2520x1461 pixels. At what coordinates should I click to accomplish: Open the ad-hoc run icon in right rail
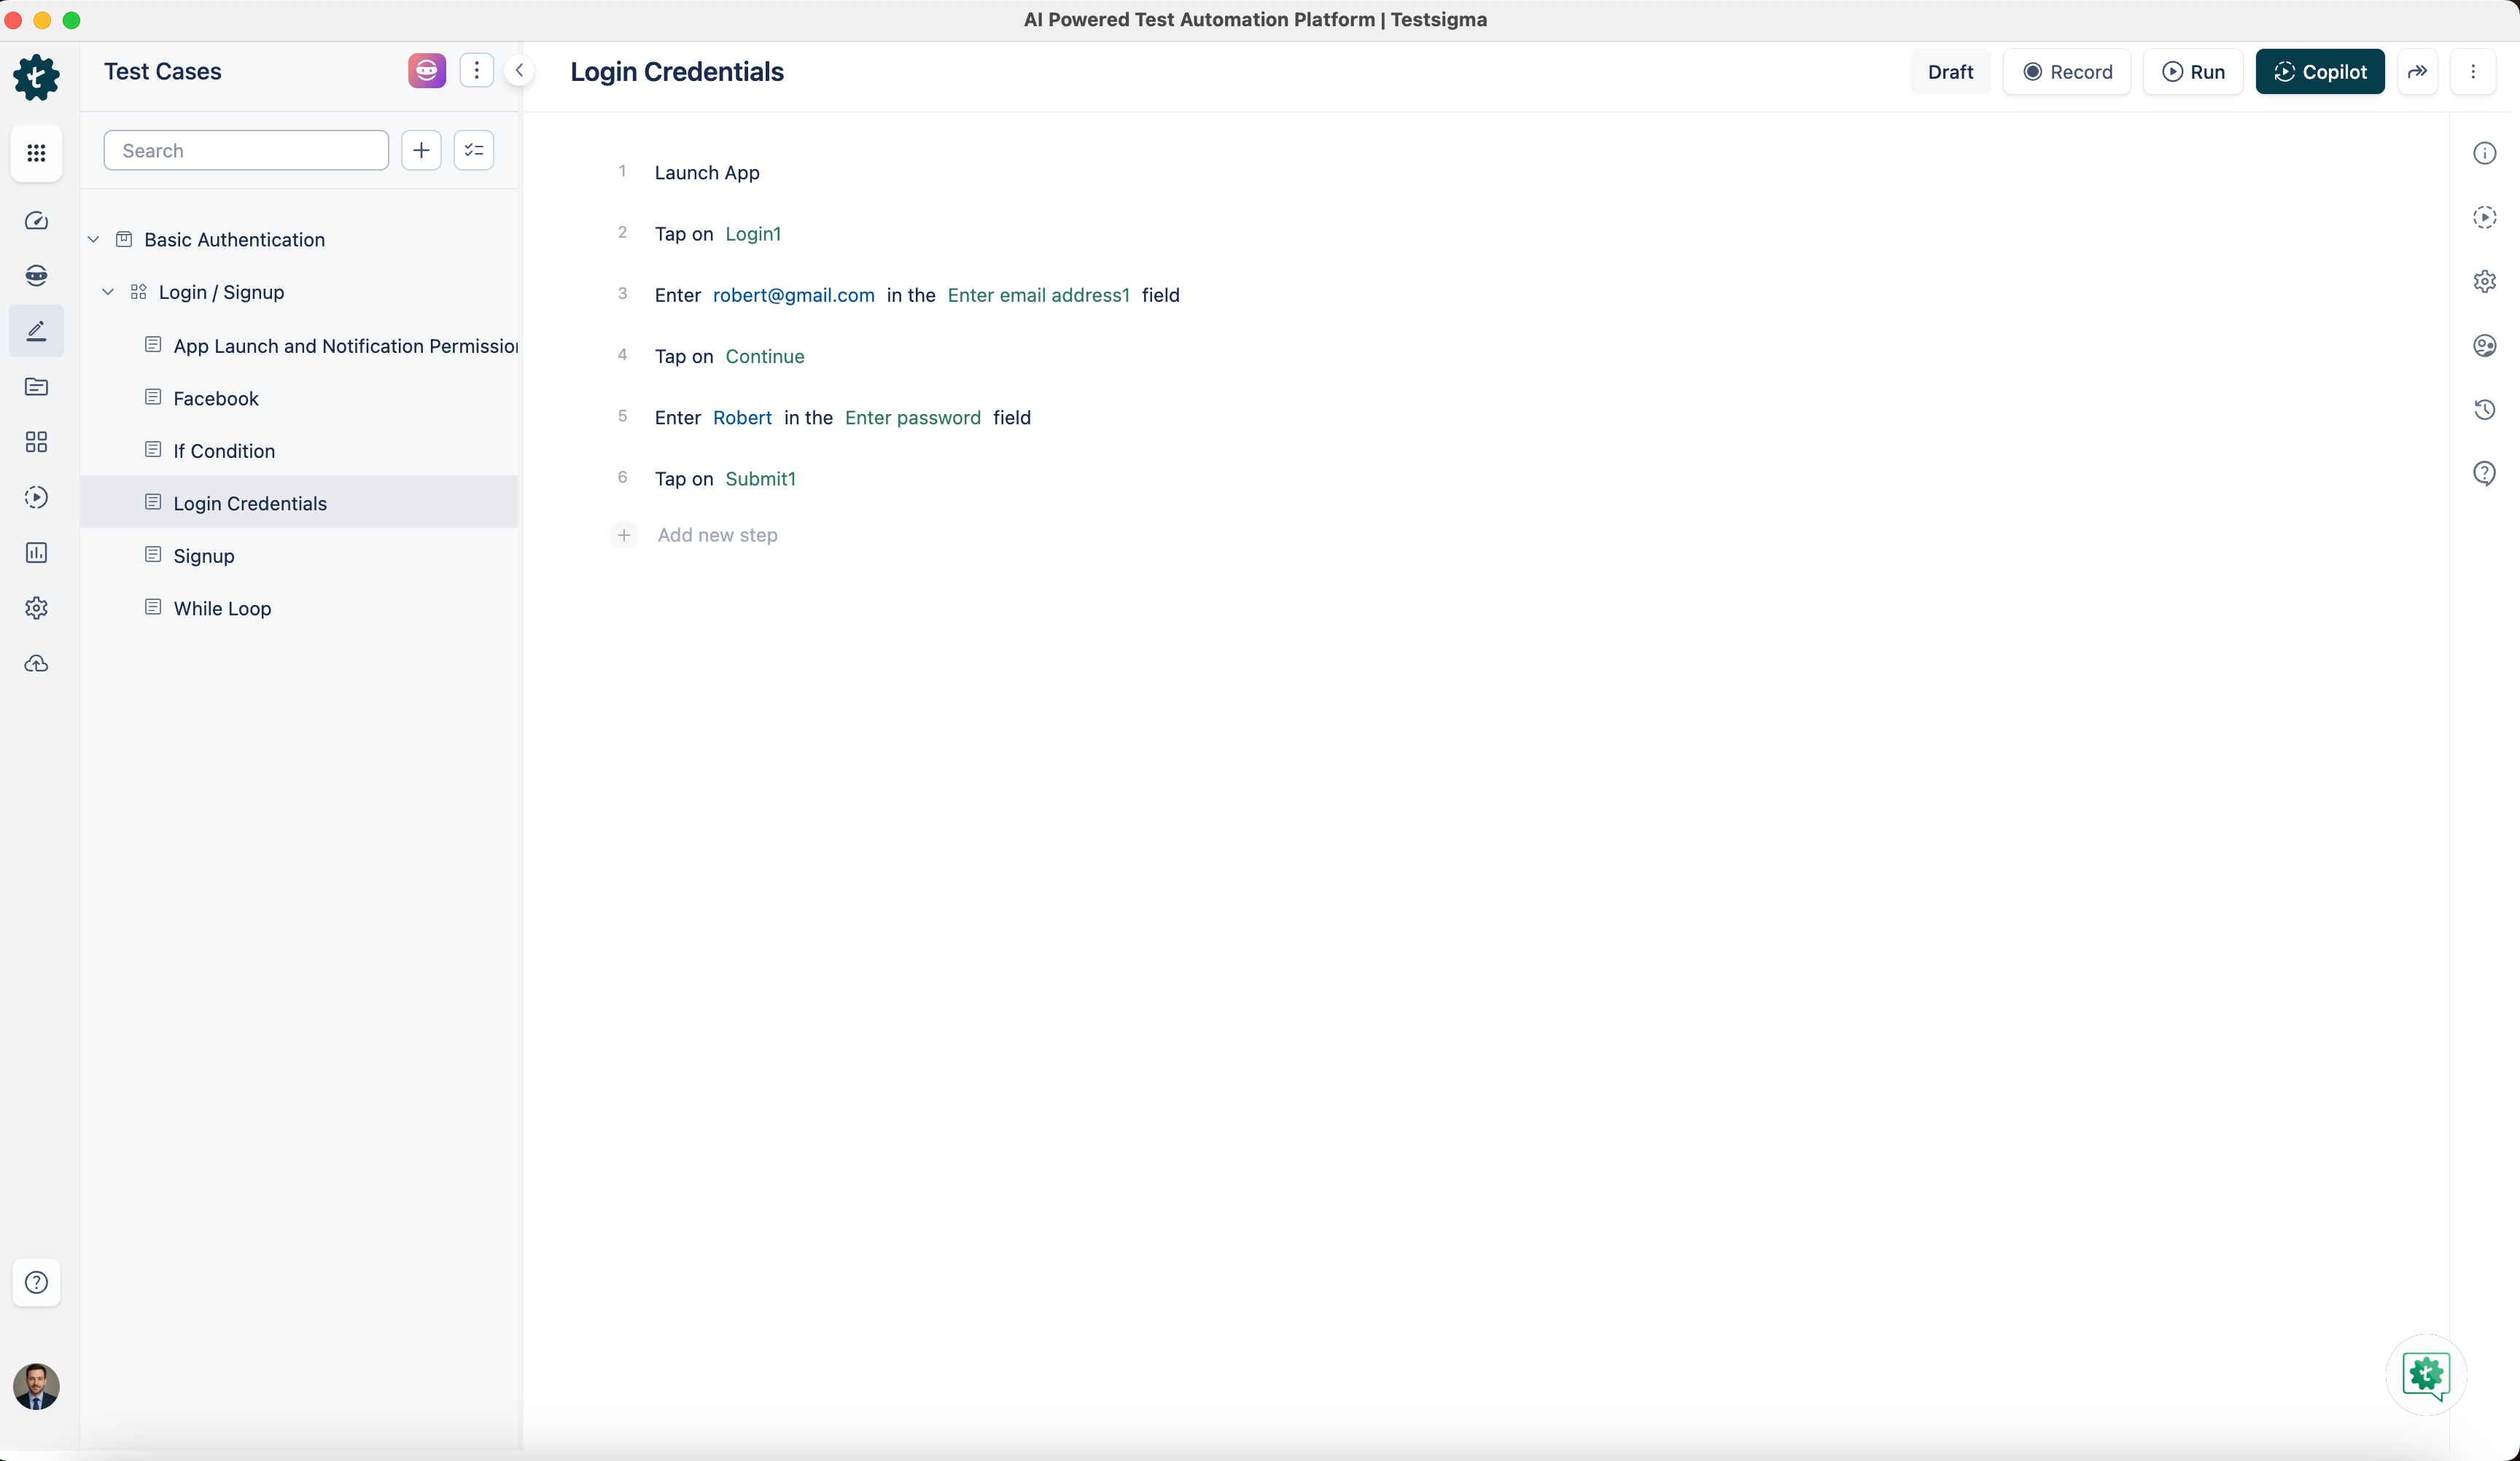(x=2485, y=217)
